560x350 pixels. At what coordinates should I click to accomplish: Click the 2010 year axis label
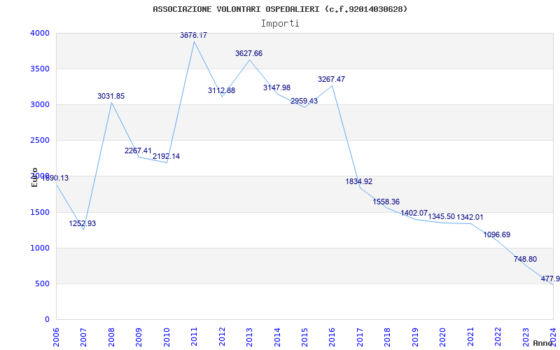coord(167,336)
